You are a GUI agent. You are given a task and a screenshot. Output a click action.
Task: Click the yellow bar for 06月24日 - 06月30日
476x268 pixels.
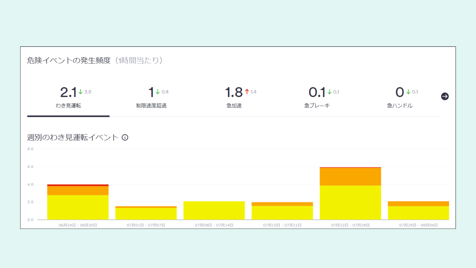coord(78,207)
